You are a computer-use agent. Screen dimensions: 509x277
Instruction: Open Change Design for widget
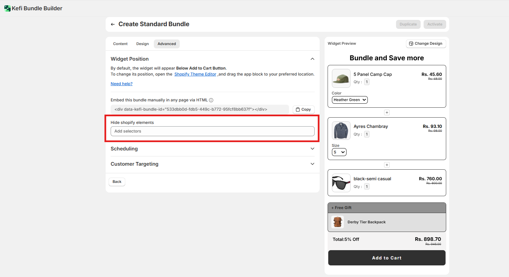426,43
